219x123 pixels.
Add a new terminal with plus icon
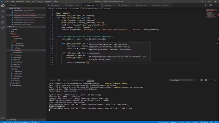click(x=197, y=80)
